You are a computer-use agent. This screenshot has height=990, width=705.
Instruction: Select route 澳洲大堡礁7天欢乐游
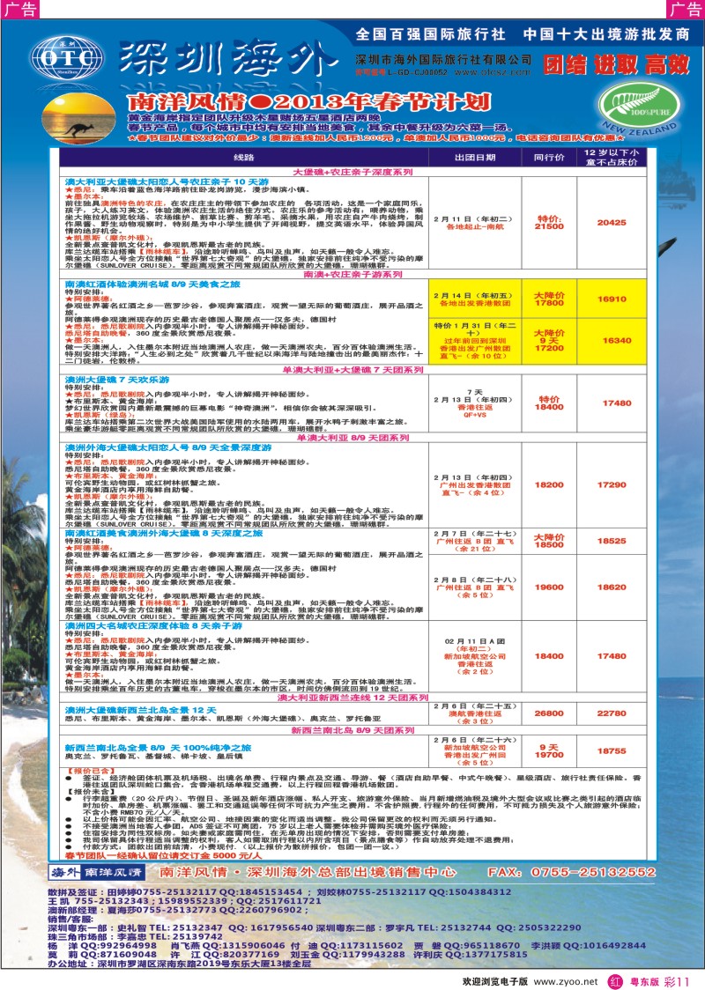117,380
